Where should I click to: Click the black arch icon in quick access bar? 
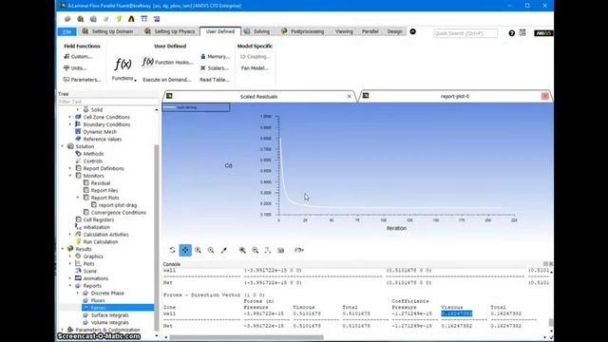coord(131,19)
